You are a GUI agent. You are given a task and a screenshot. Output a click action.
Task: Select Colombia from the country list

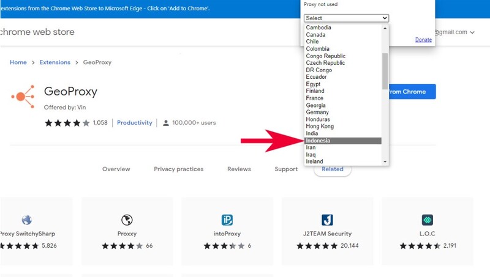[343, 49]
